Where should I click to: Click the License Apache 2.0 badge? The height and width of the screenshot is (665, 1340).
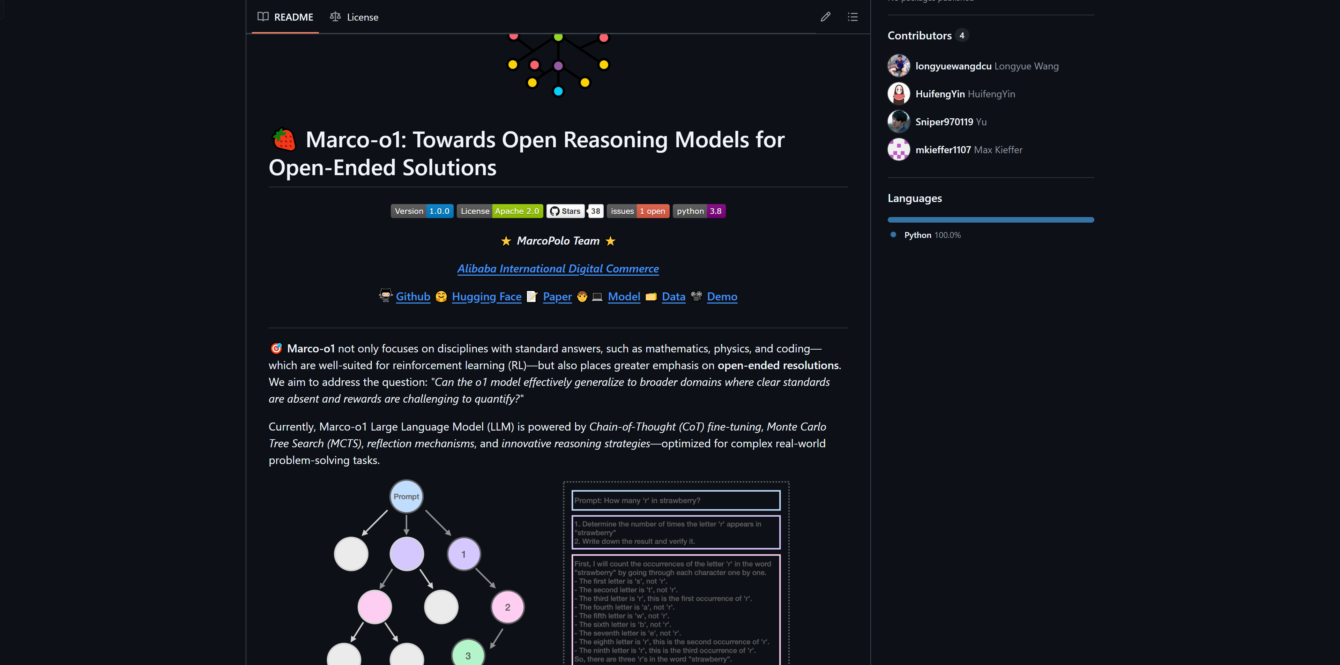[x=500, y=211]
